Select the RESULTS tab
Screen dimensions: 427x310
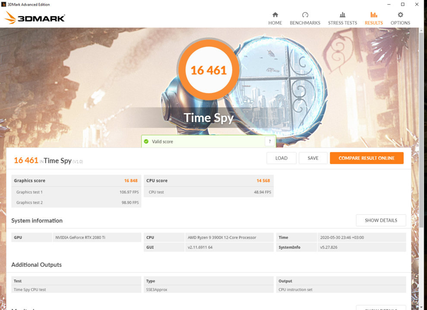[373, 19]
